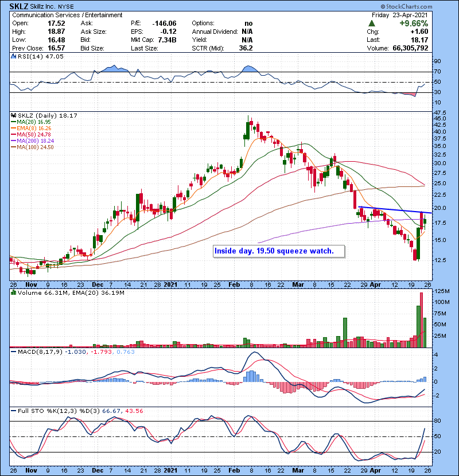
Task: Click the Options 'no' value
Action: click(x=248, y=24)
